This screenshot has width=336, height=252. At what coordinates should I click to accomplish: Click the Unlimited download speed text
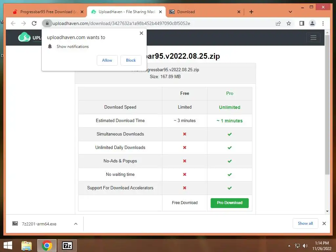229,107
